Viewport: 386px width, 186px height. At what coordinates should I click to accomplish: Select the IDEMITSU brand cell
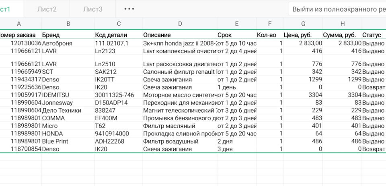tap(68, 95)
